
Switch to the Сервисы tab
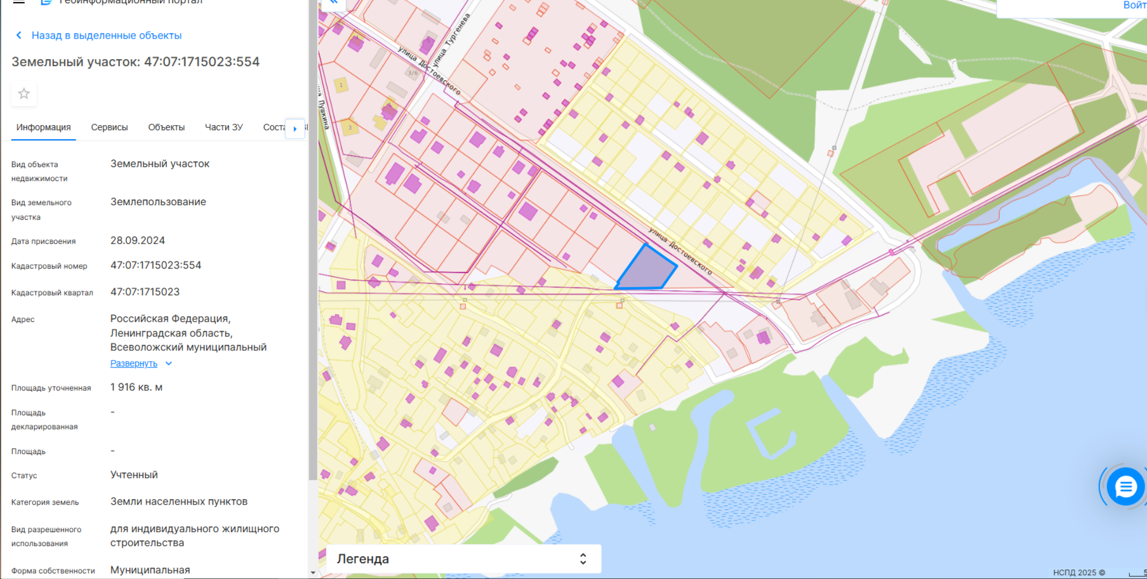109,128
